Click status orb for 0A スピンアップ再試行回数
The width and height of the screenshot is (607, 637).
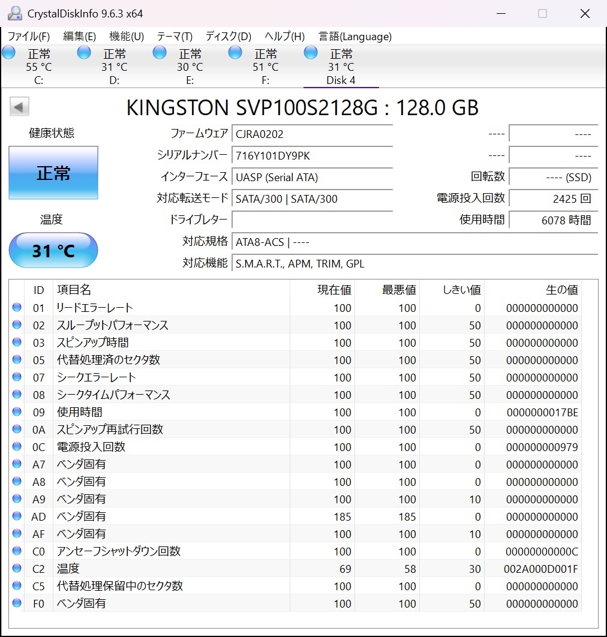pyautogui.click(x=17, y=429)
